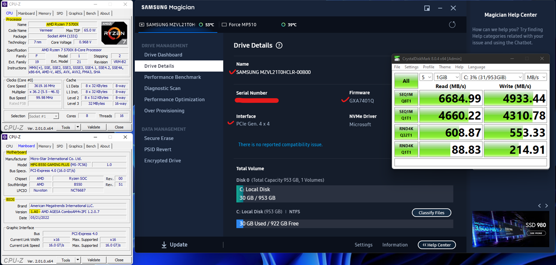Click the SSD 980 promo banner
The width and height of the screenshot is (556, 265).
(511, 229)
